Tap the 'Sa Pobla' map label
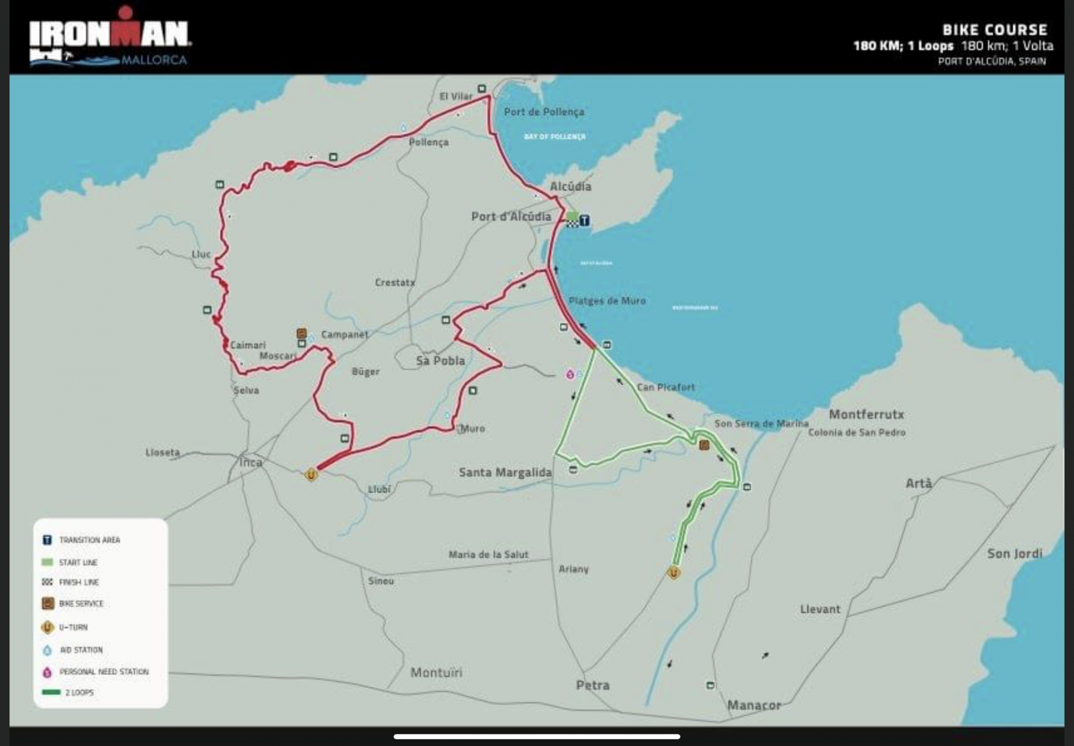Viewport: 1074px width, 746px height. [x=440, y=361]
